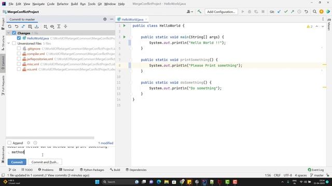Viewport: 332px width, 186px height.
Task: Click Expand All in commit toolbar
Action: tap(59, 26)
